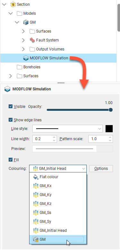
Task: Click the GM_Kx dotted colouring icon
Action: click(36, 186)
